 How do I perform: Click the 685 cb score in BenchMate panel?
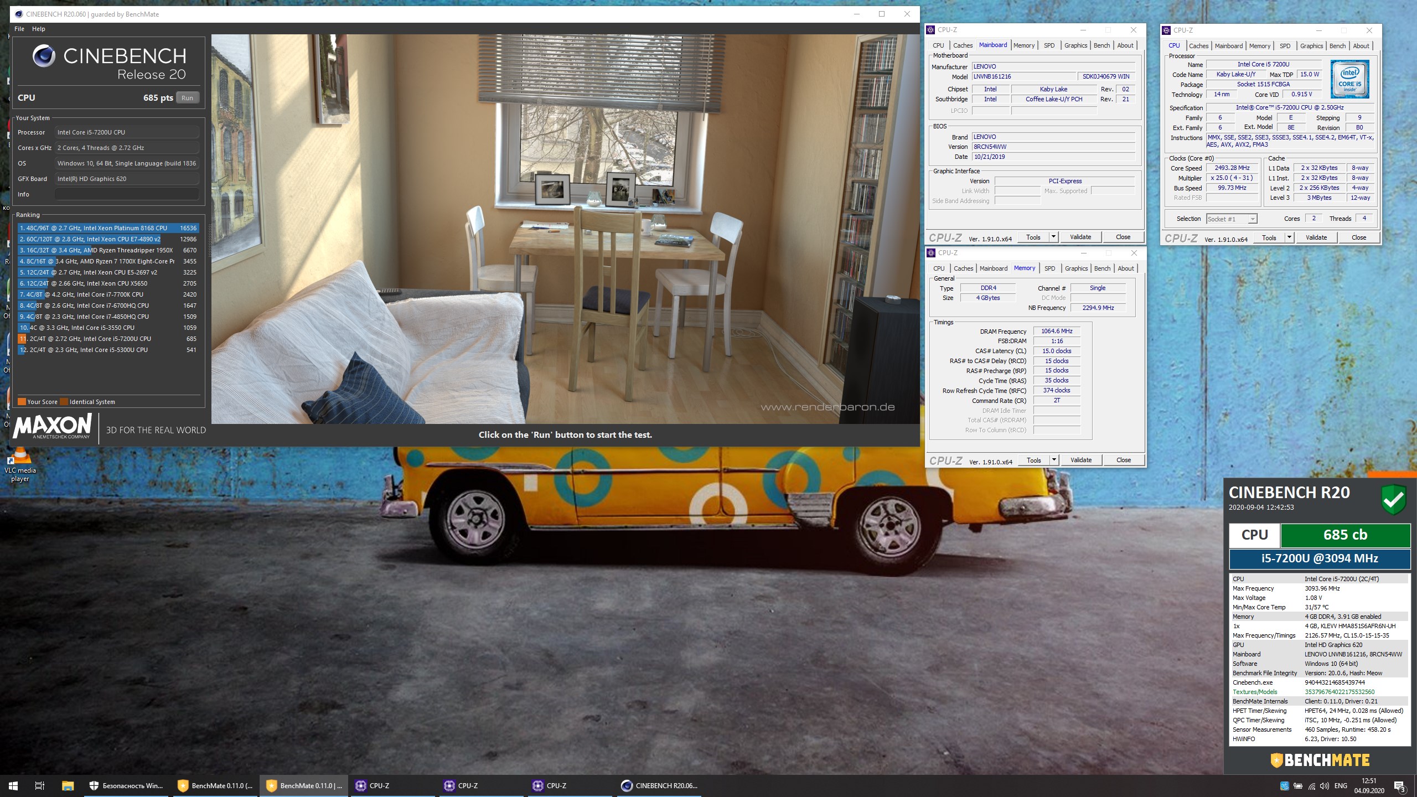(1345, 535)
